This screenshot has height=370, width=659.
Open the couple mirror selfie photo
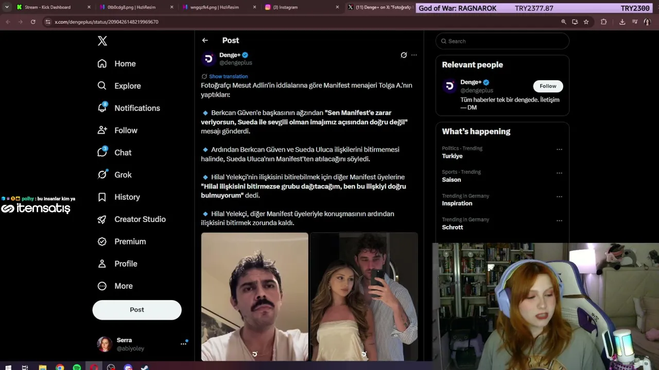364,297
